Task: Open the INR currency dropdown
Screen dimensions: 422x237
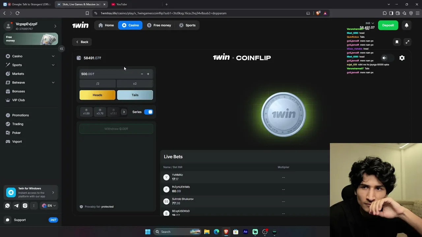Action: (370, 23)
